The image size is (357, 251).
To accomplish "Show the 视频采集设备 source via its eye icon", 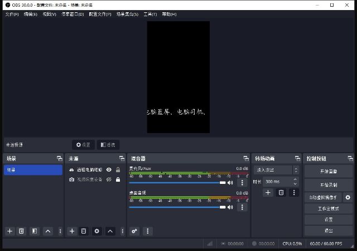I will [x=109, y=179].
